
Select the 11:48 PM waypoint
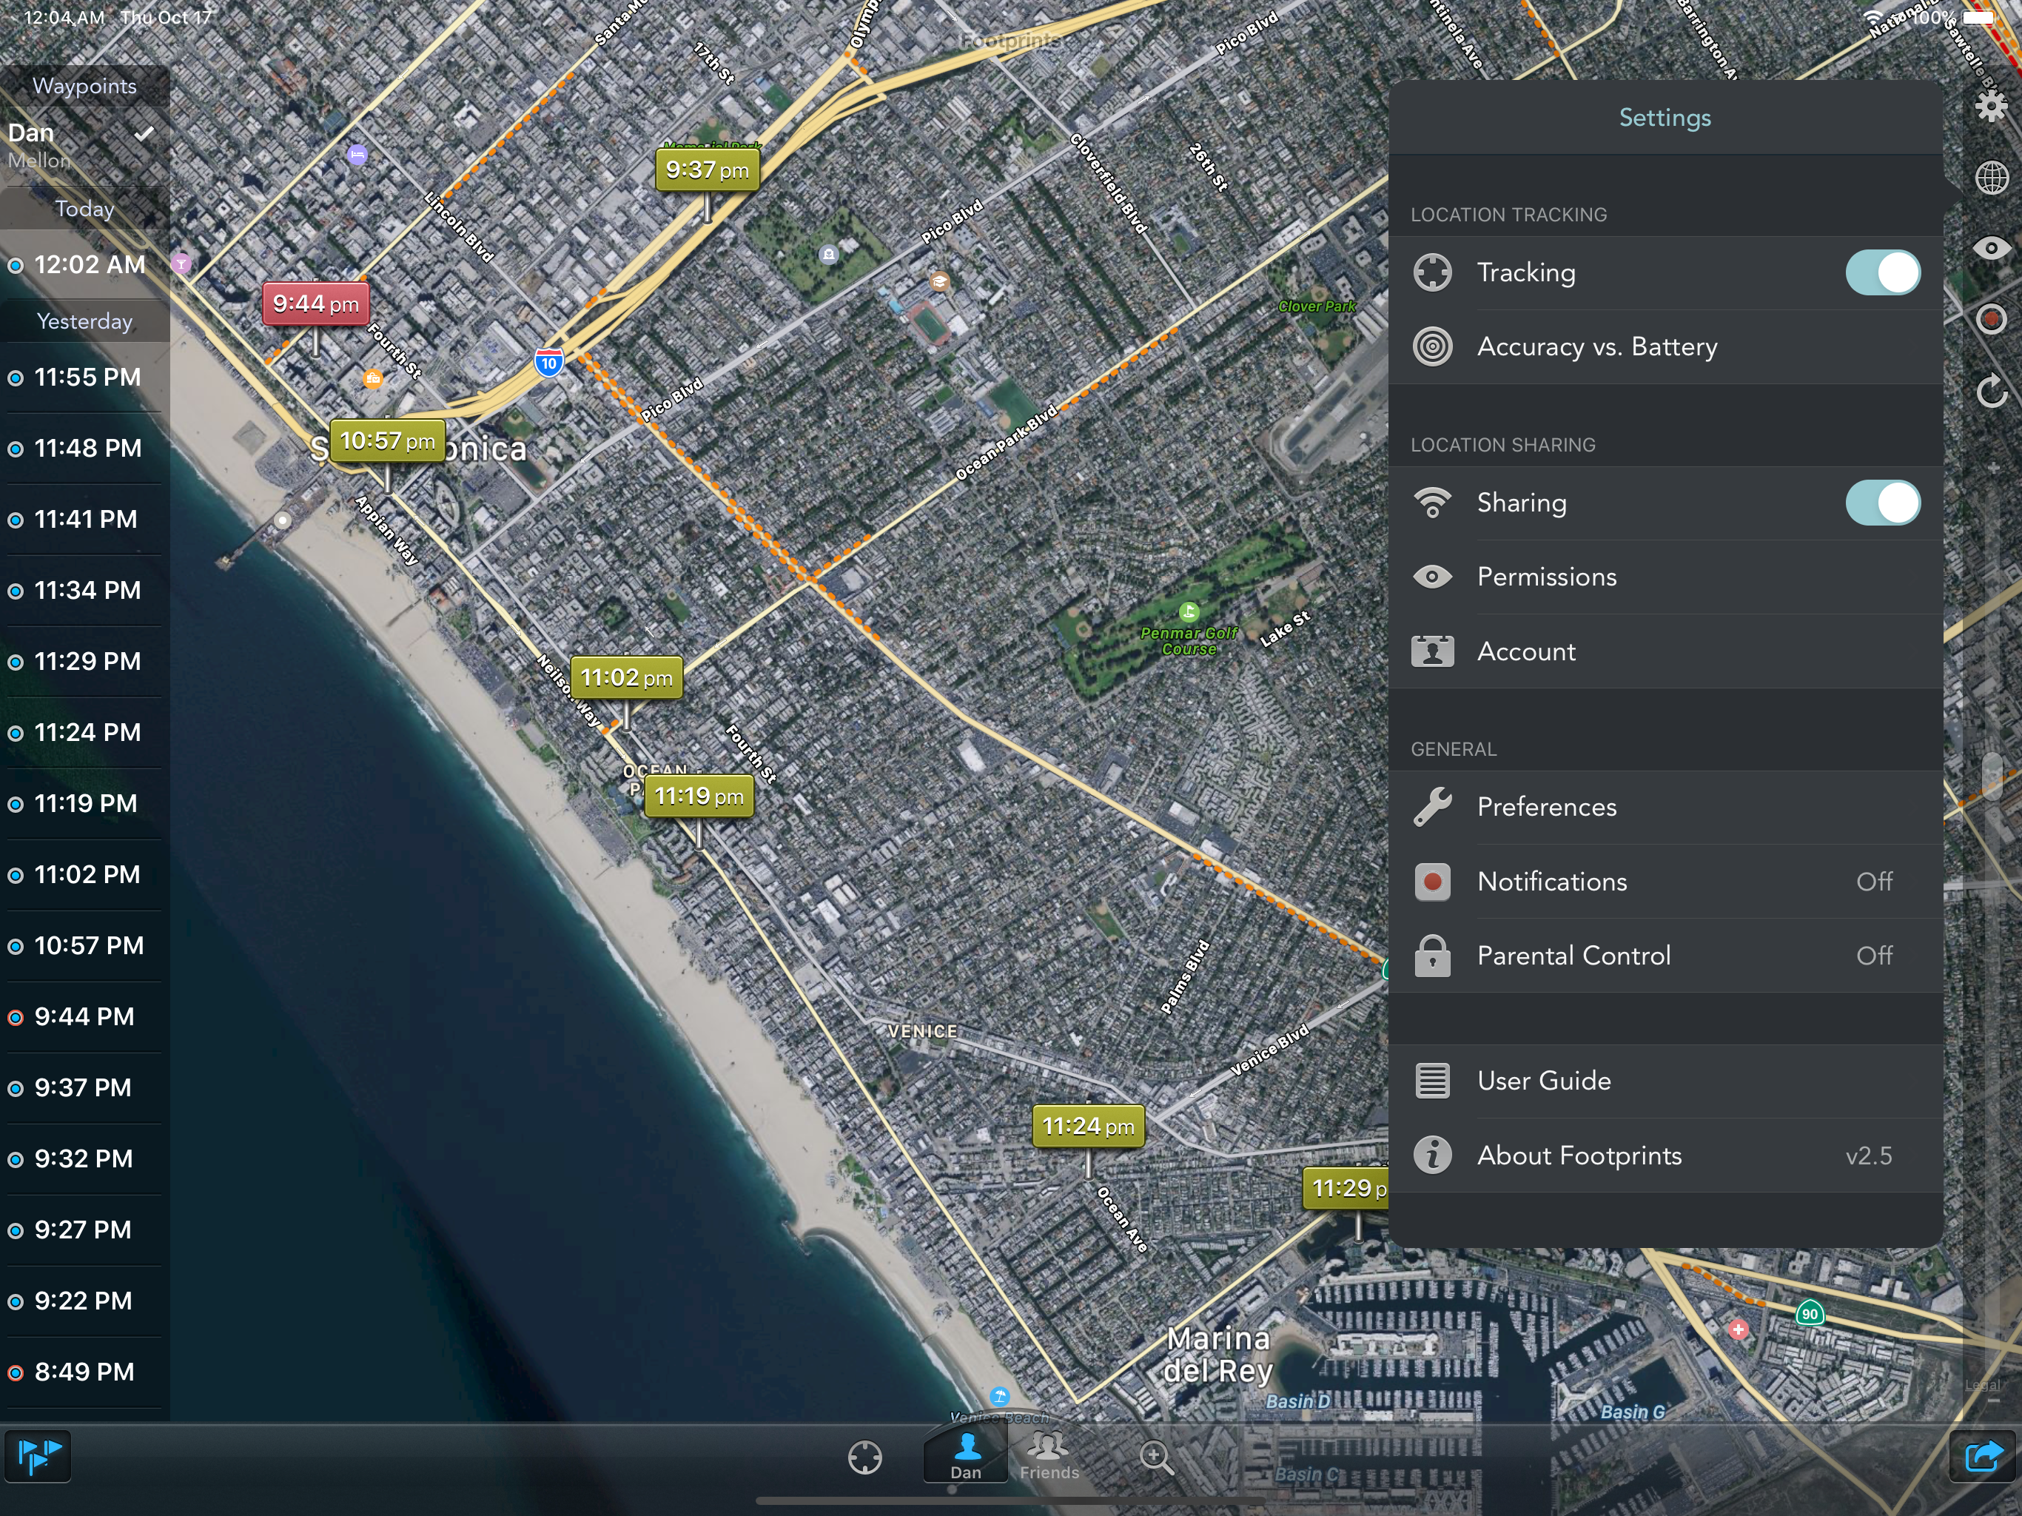coord(85,449)
